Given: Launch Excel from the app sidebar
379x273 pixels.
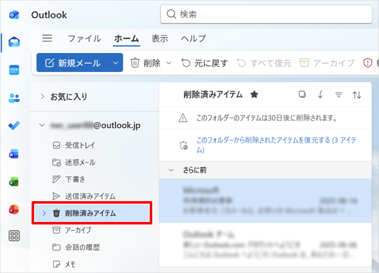Looking at the screenshot, I should pos(14,182).
